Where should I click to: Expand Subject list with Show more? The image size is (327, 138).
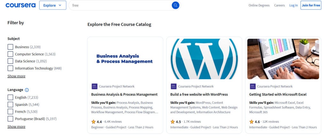coord(16,76)
